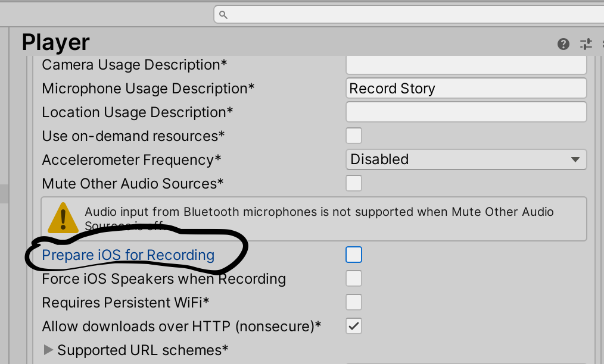Image resolution: width=604 pixels, height=364 pixels.
Task: Check Requires Persistent WiFi
Action: [x=354, y=302]
